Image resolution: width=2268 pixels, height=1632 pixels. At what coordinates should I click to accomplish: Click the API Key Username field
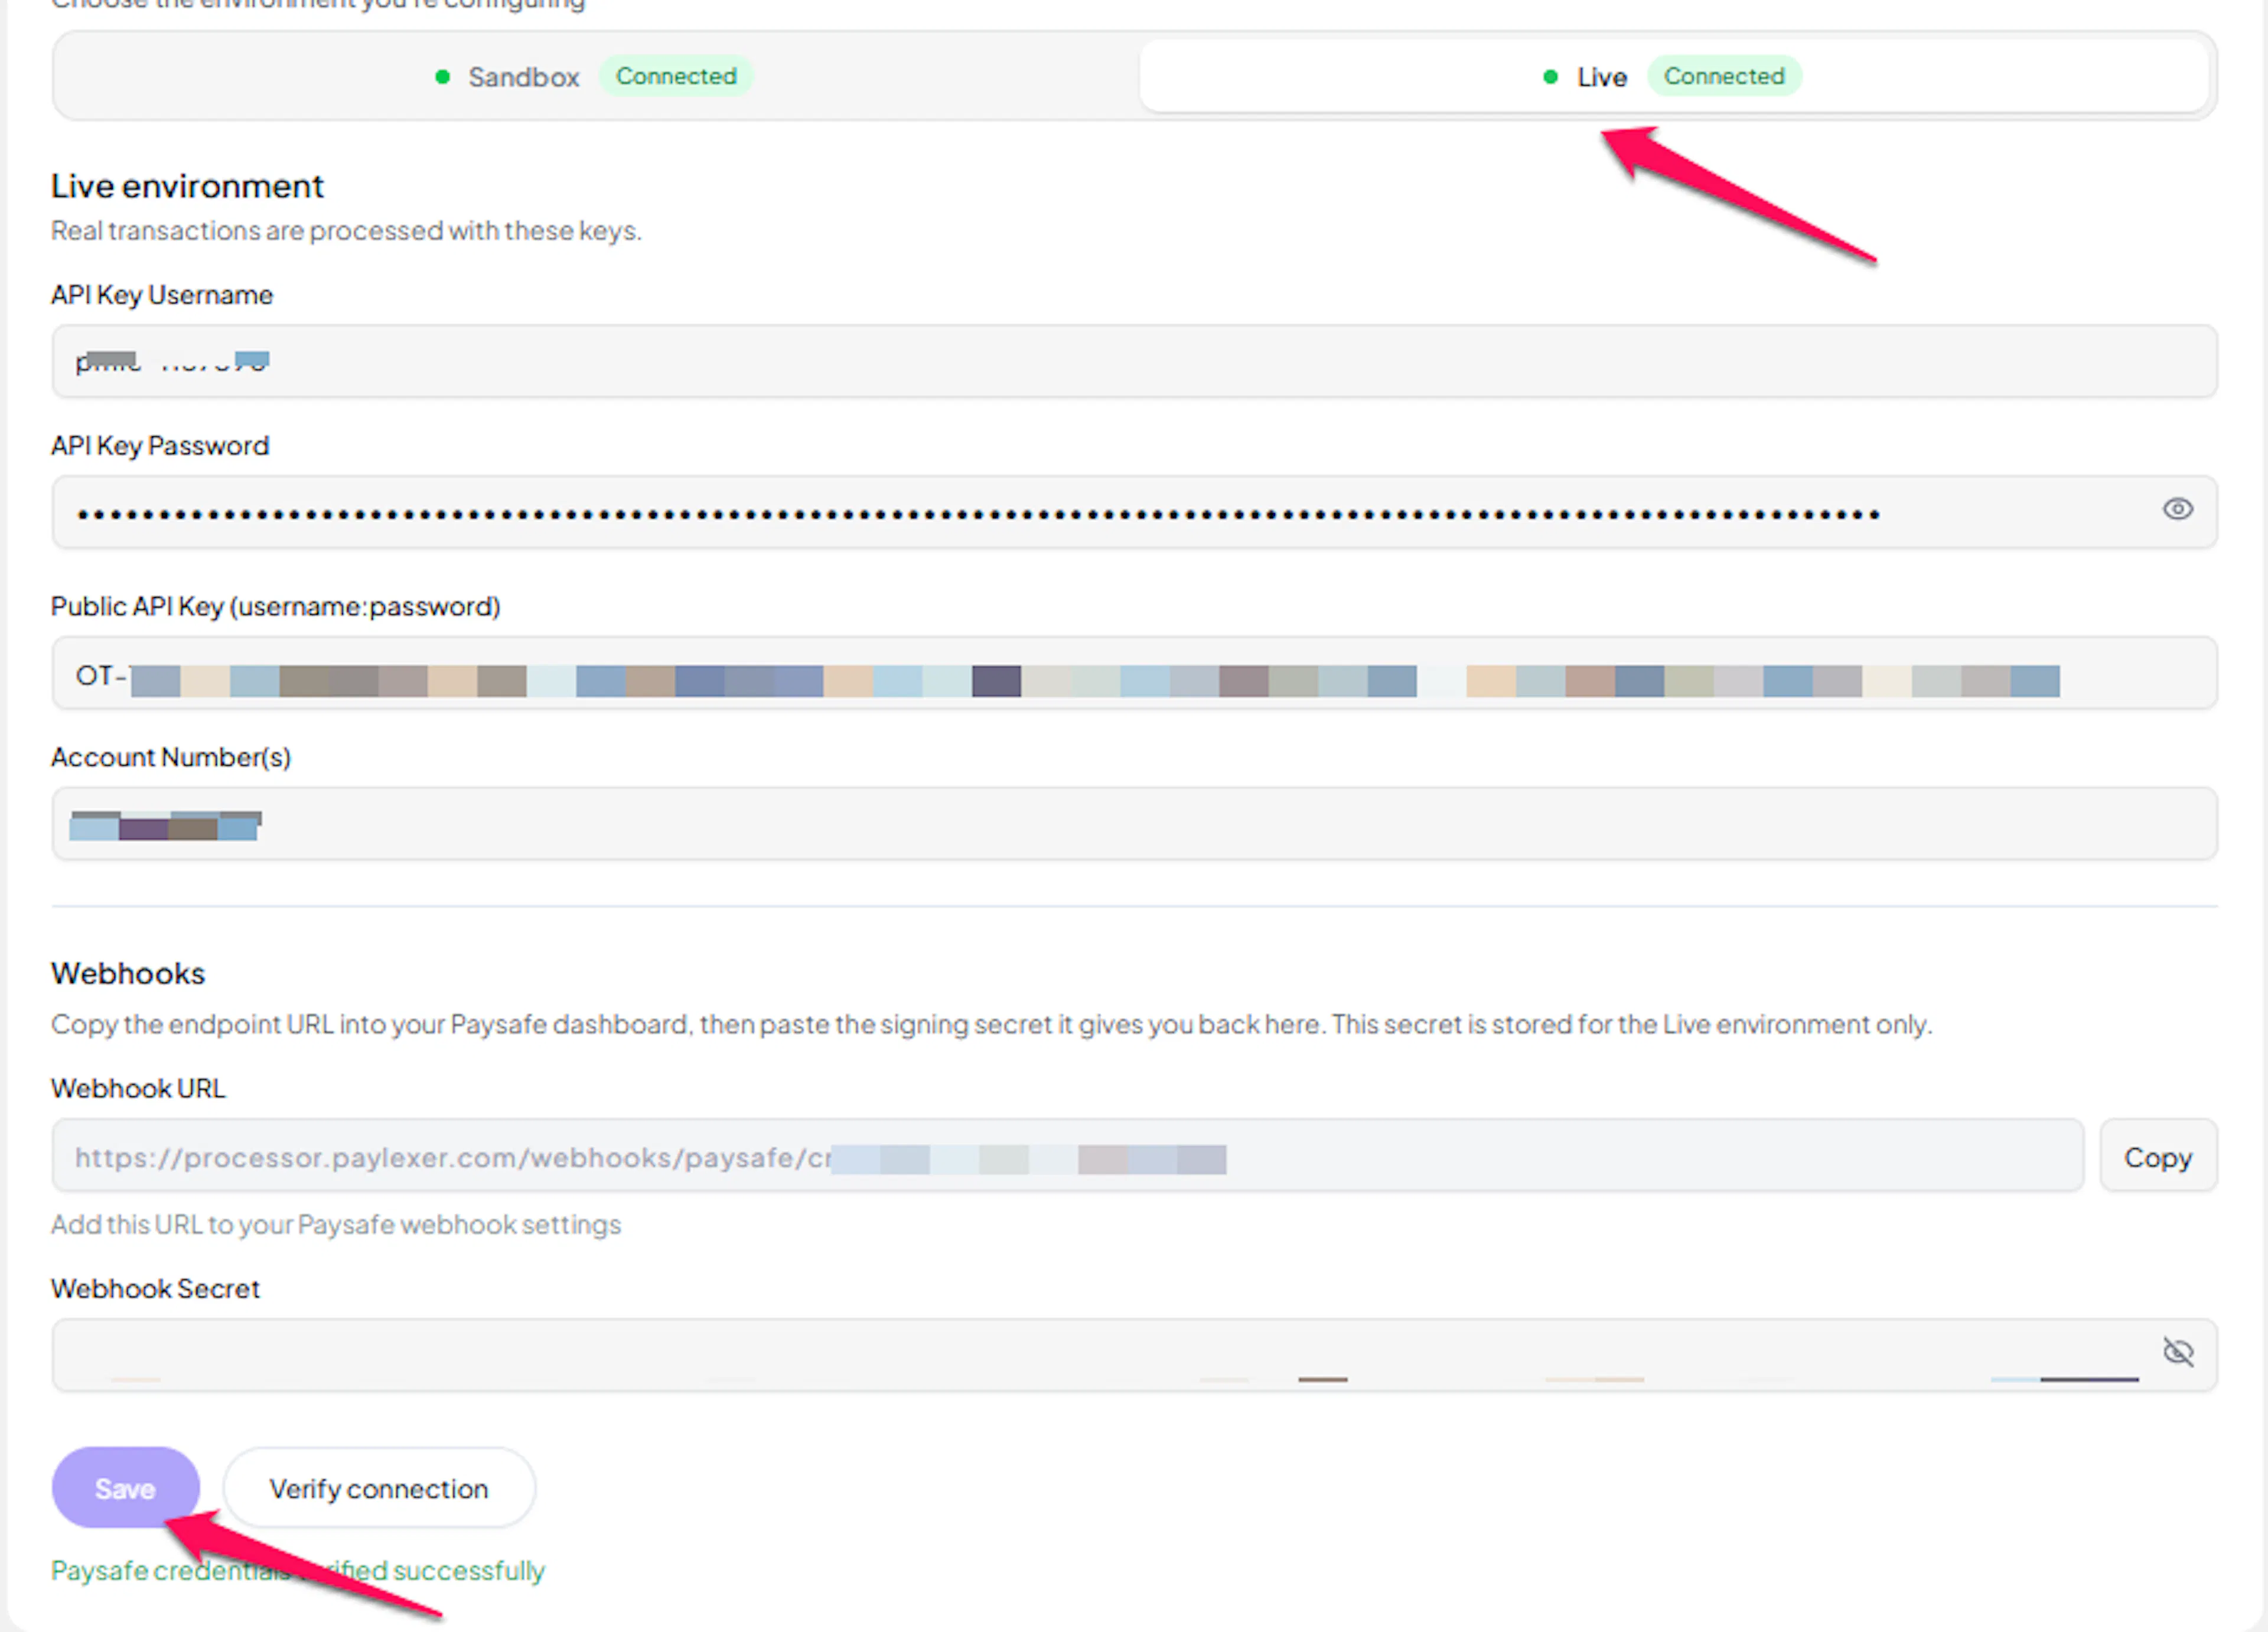[x=1134, y=361]
